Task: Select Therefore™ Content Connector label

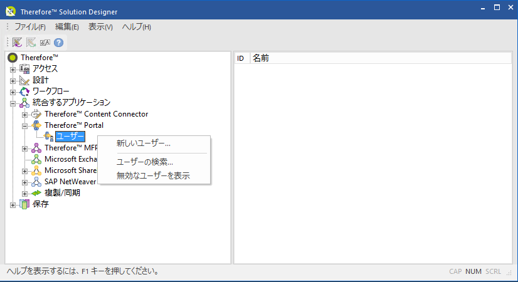Action: [x=97, y=114]
